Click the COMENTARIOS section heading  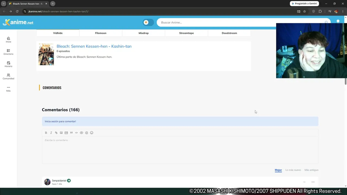[52, 88]
